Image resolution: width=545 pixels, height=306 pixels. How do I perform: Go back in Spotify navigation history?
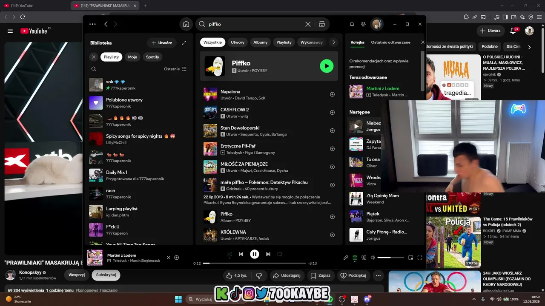[106, 24]
